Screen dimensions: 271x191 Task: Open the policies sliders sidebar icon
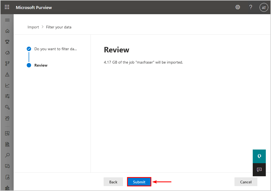pos(7,96)
